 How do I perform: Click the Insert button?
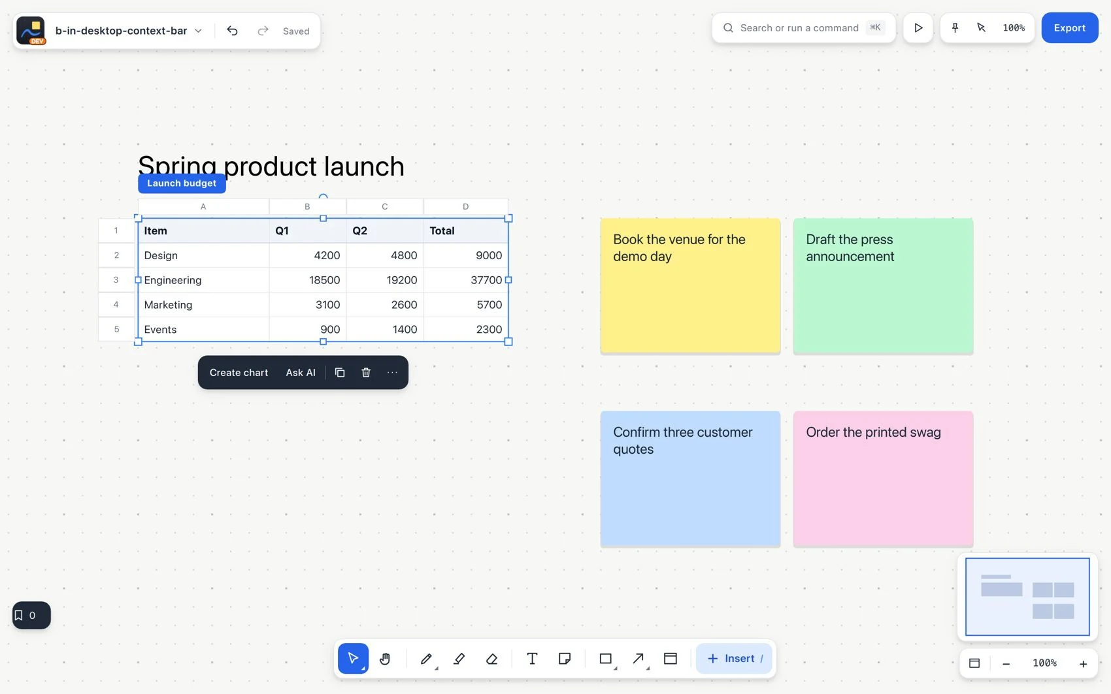735,658
